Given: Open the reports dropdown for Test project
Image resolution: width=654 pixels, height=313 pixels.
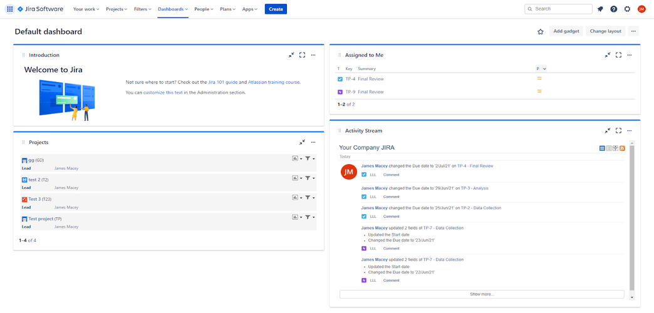Looking at the screenshot, I should (301, 218).
